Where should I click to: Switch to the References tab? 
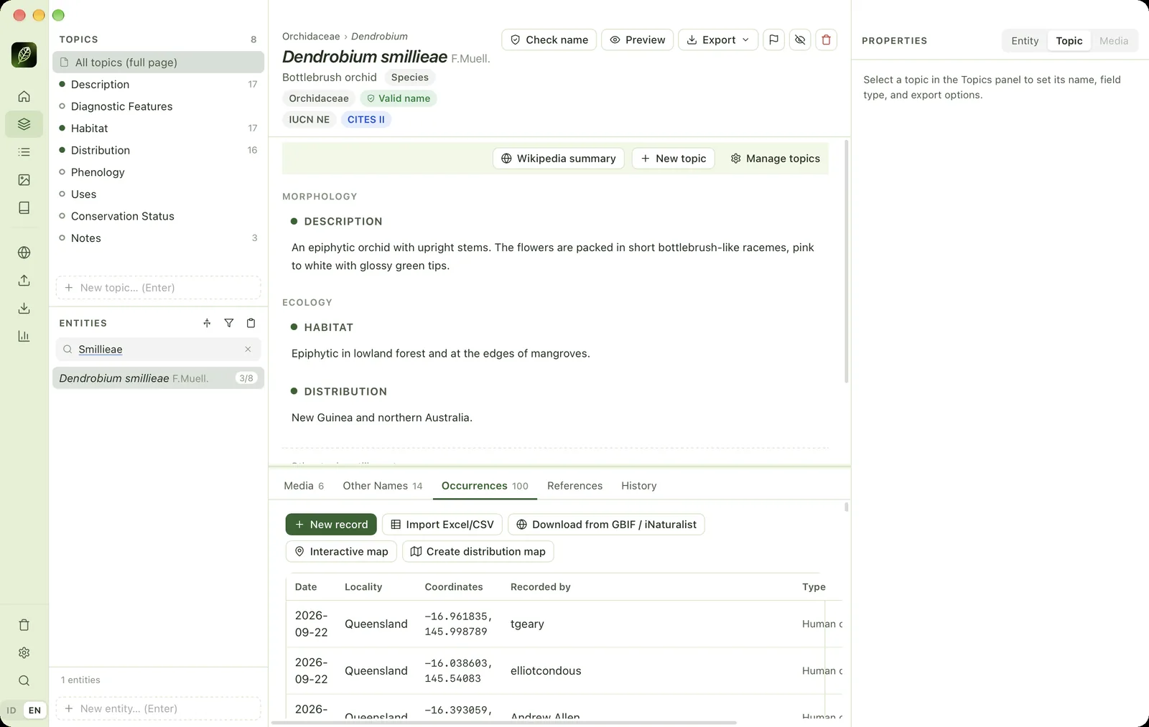[574, 486]
